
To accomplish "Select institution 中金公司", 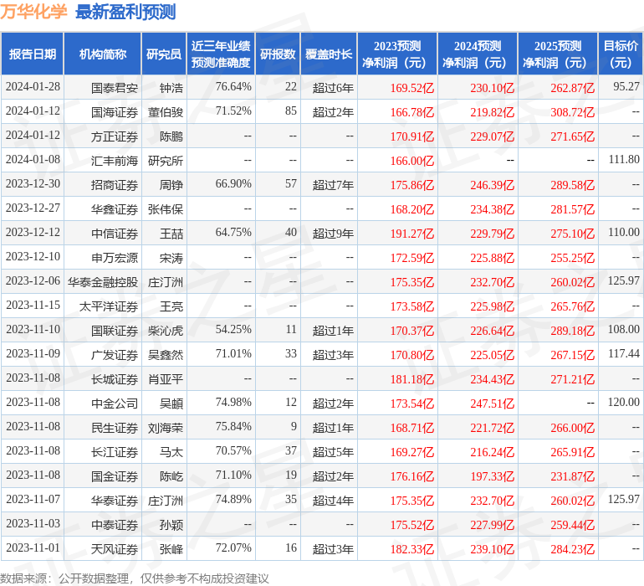I will 115,403.
